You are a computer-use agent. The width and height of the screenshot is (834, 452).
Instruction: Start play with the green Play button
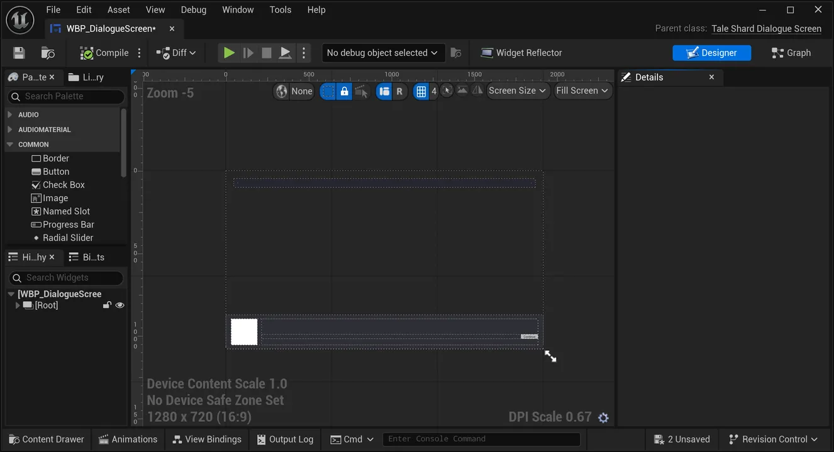(230, 53)
